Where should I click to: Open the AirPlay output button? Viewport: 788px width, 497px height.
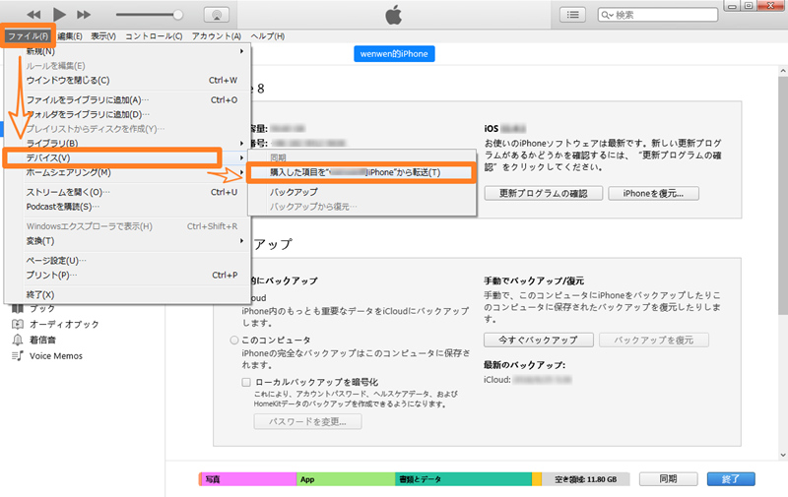(x=217, y=15)
